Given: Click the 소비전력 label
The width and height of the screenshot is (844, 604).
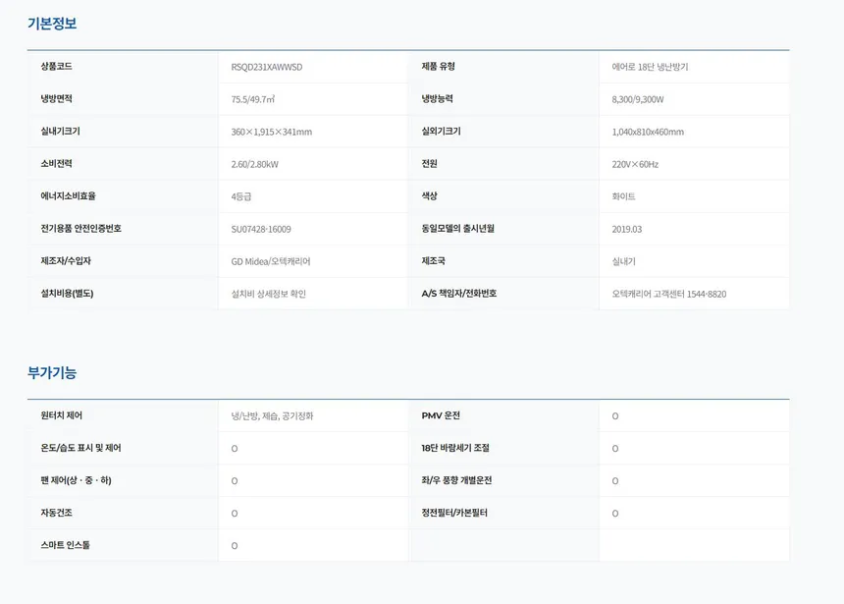Looking at the screenshot, I should pos(57,163).
